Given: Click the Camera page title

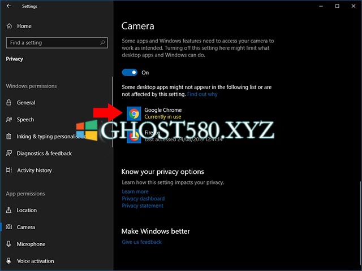Looking at the screenshot, I should 137,26.
